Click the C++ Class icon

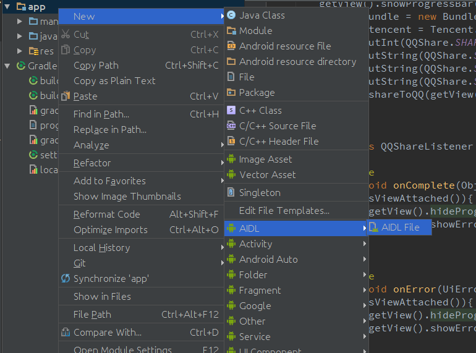point(232,110)
